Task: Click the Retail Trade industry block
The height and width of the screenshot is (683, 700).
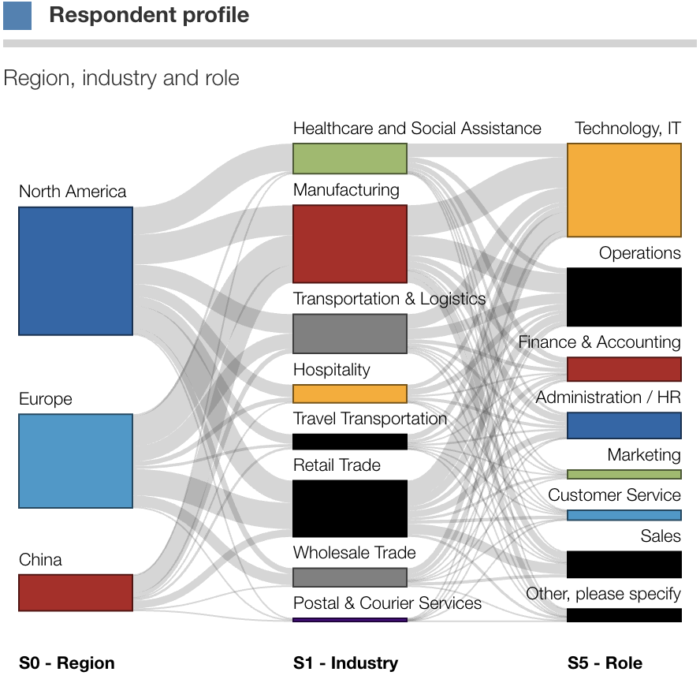Action: click(350, 508)
